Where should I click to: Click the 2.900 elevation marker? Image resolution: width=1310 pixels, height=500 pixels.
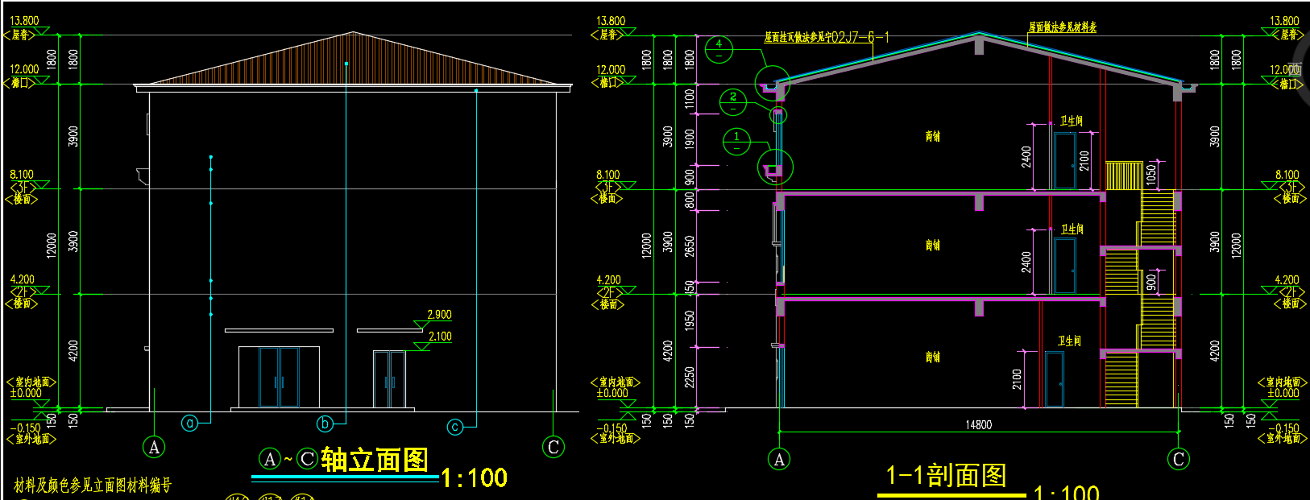coord(439,315)
